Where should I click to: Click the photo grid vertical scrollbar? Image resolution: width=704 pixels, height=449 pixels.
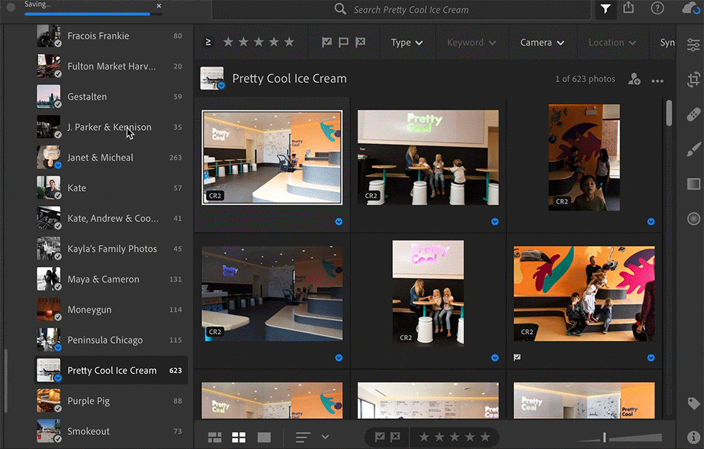coord(669,113)
